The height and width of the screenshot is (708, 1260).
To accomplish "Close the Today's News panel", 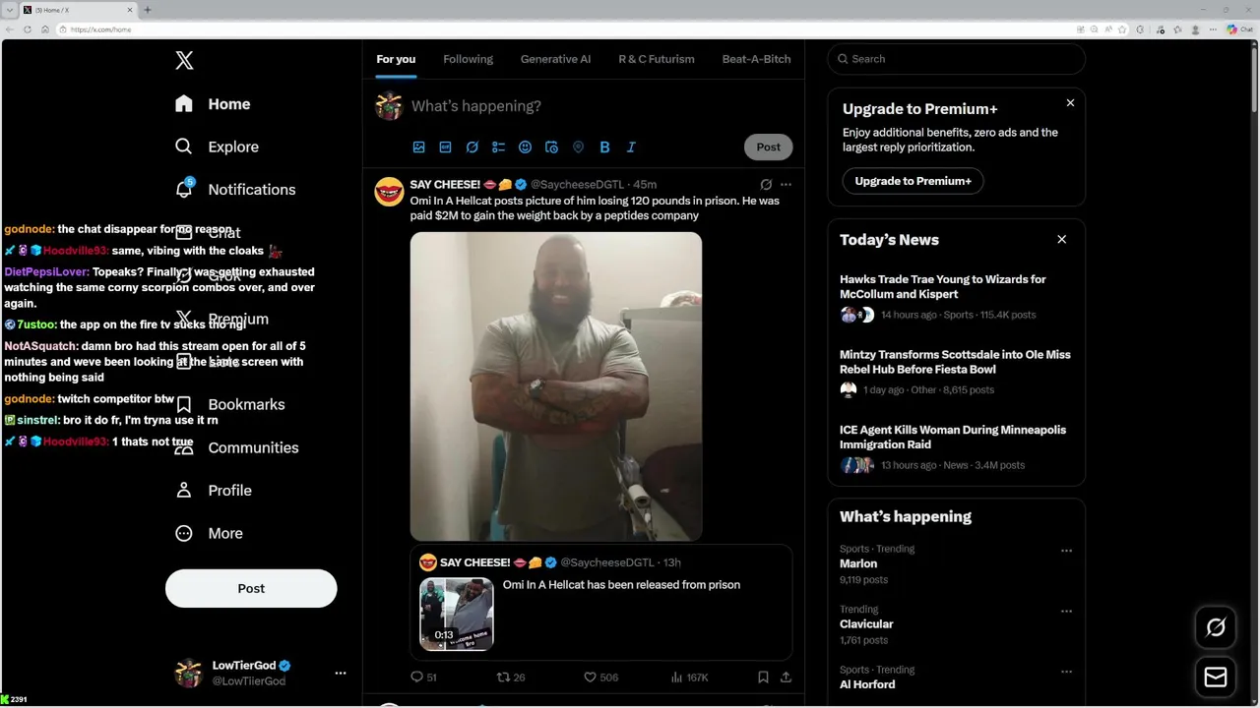I will point(1061,239).
